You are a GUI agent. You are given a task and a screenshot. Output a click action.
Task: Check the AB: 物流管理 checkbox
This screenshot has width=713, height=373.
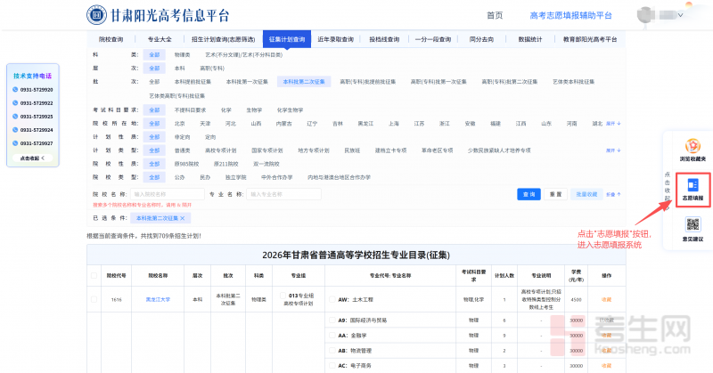coord(332,350)
